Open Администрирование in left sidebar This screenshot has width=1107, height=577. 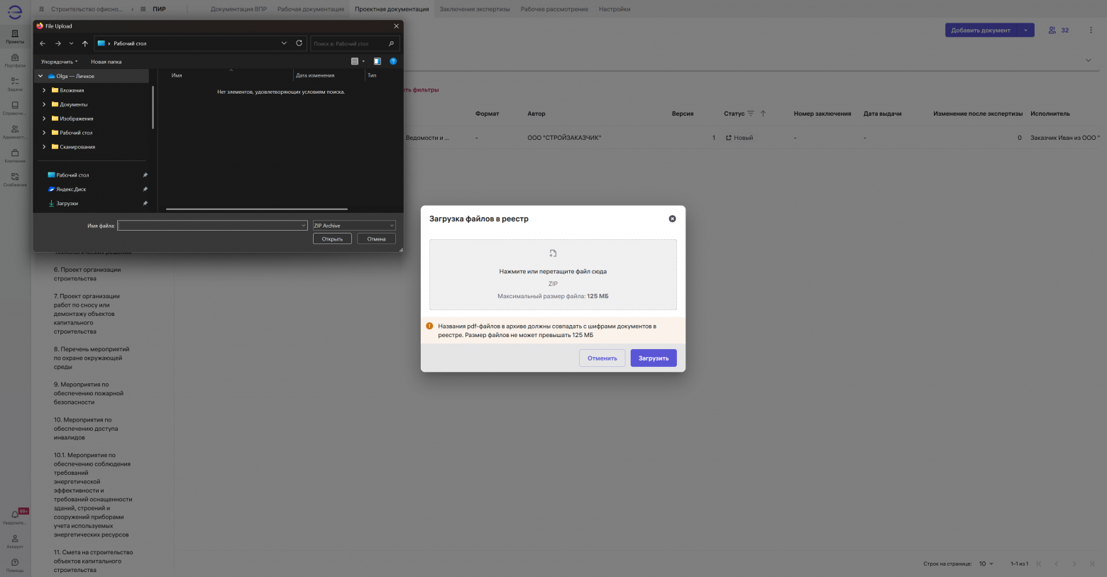click(15, 132)
